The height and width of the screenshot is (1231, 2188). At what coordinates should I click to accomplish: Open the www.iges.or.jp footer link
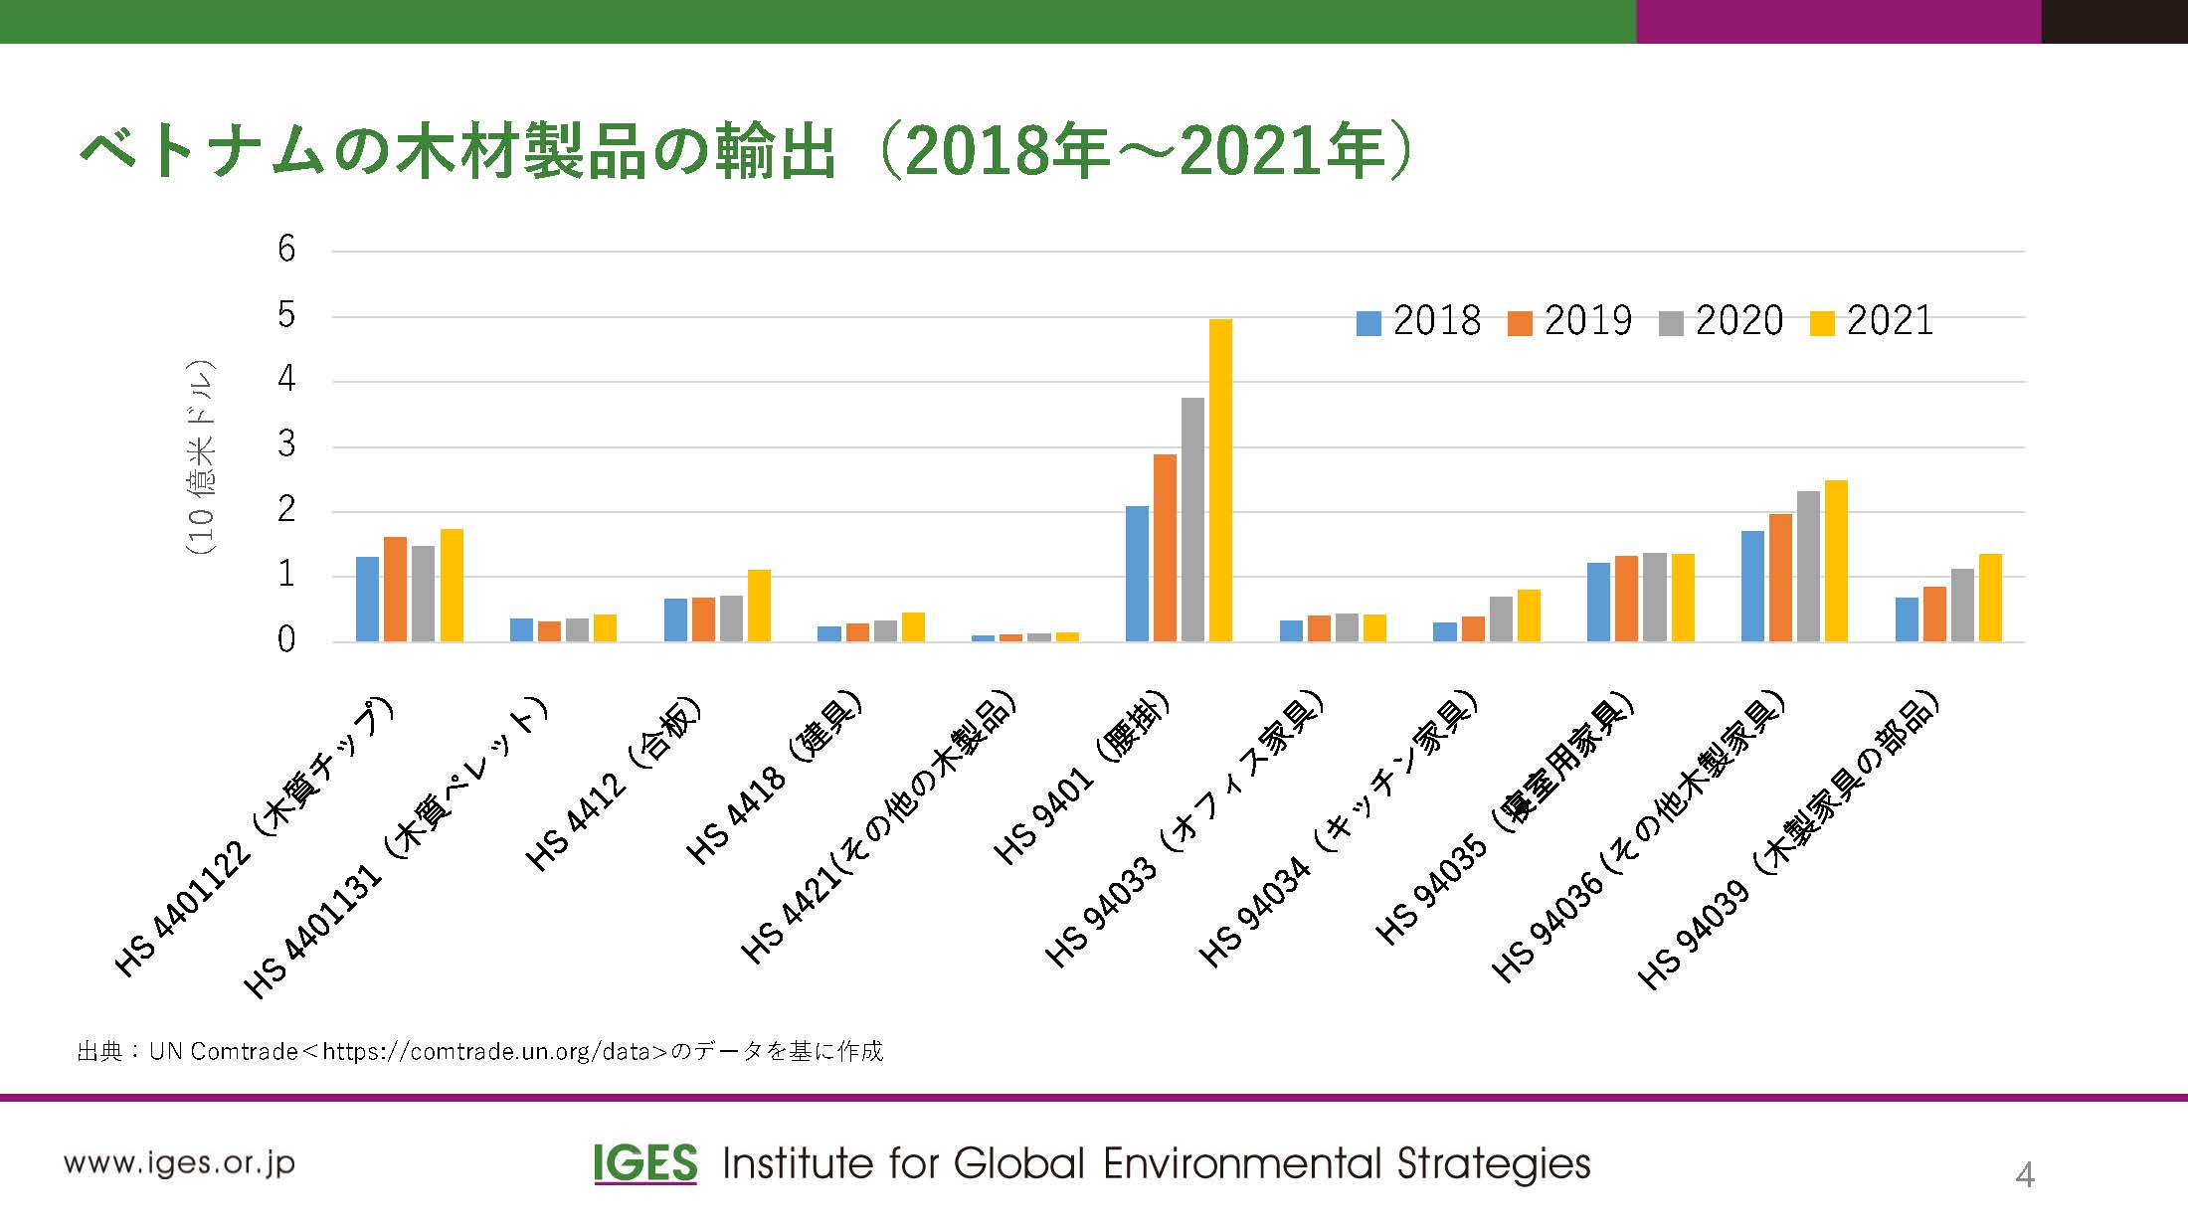tap(179, 1163)
